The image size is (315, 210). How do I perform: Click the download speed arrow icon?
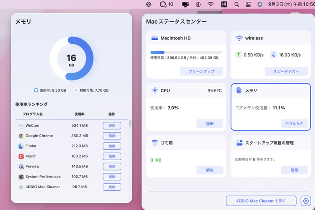(x=274, y=55)
